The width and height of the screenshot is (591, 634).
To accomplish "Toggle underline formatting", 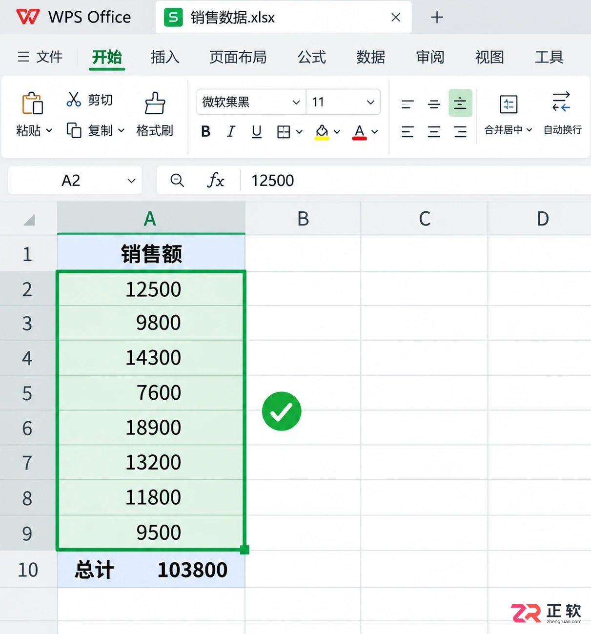I will (257, 131).
